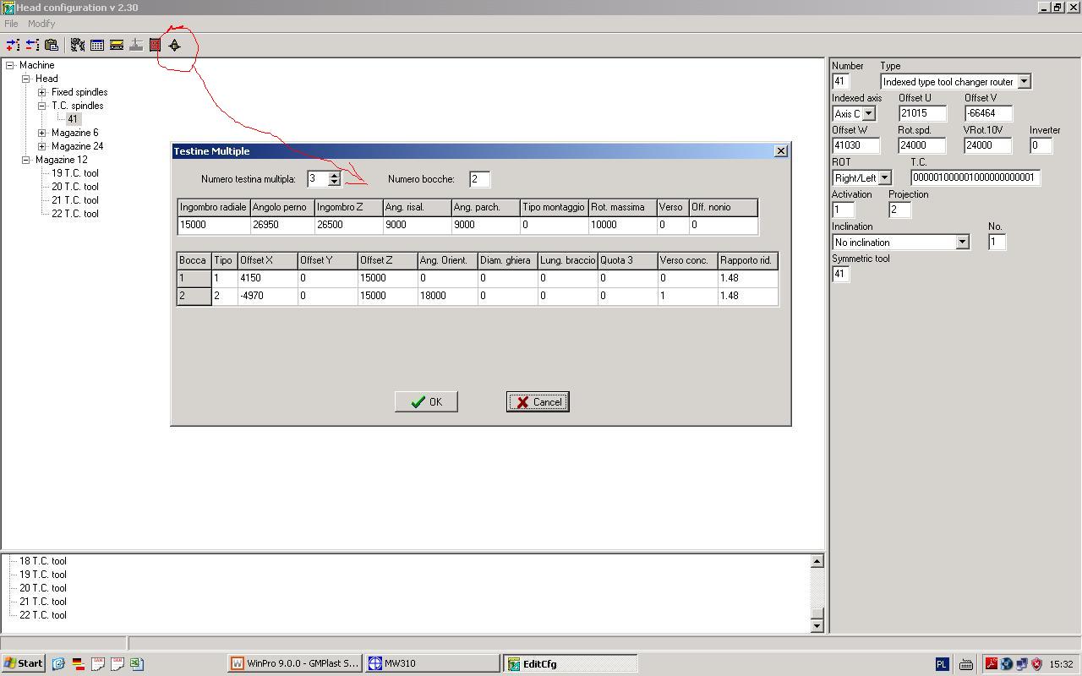Click the Offset W field
The width and height of the screenshot is (1082, 676).
coord(856,145)
